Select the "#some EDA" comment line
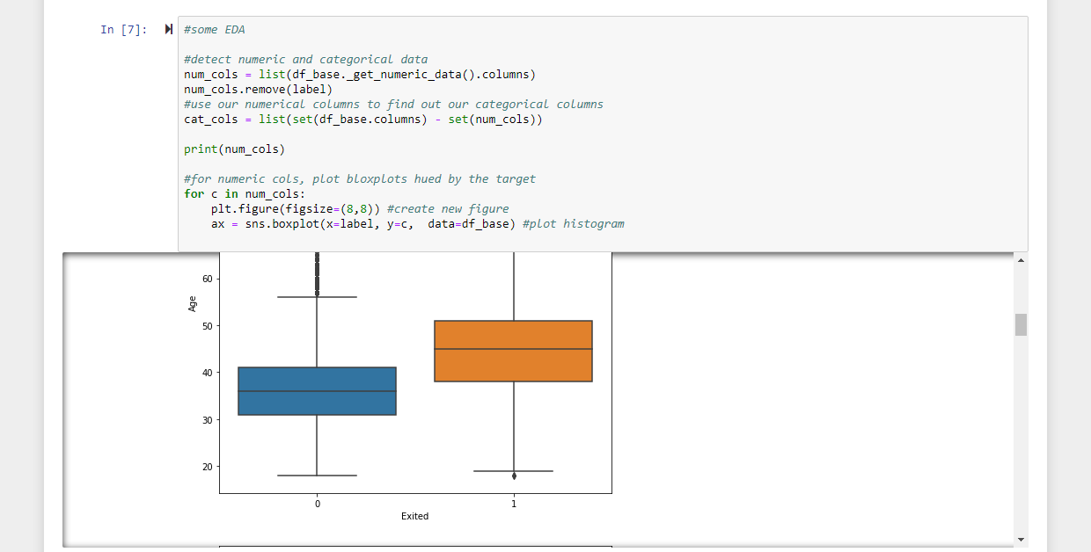Viewport: 1091px width, 552px height. click(x=211, y=29)
